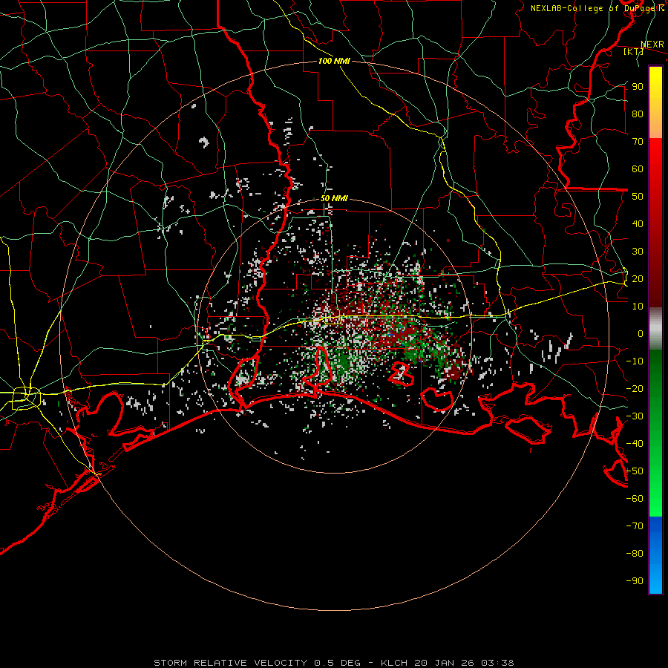This screenshot has height=668, width=668.
Task: Click the "30" value on velocity scale
Action: 638,252
